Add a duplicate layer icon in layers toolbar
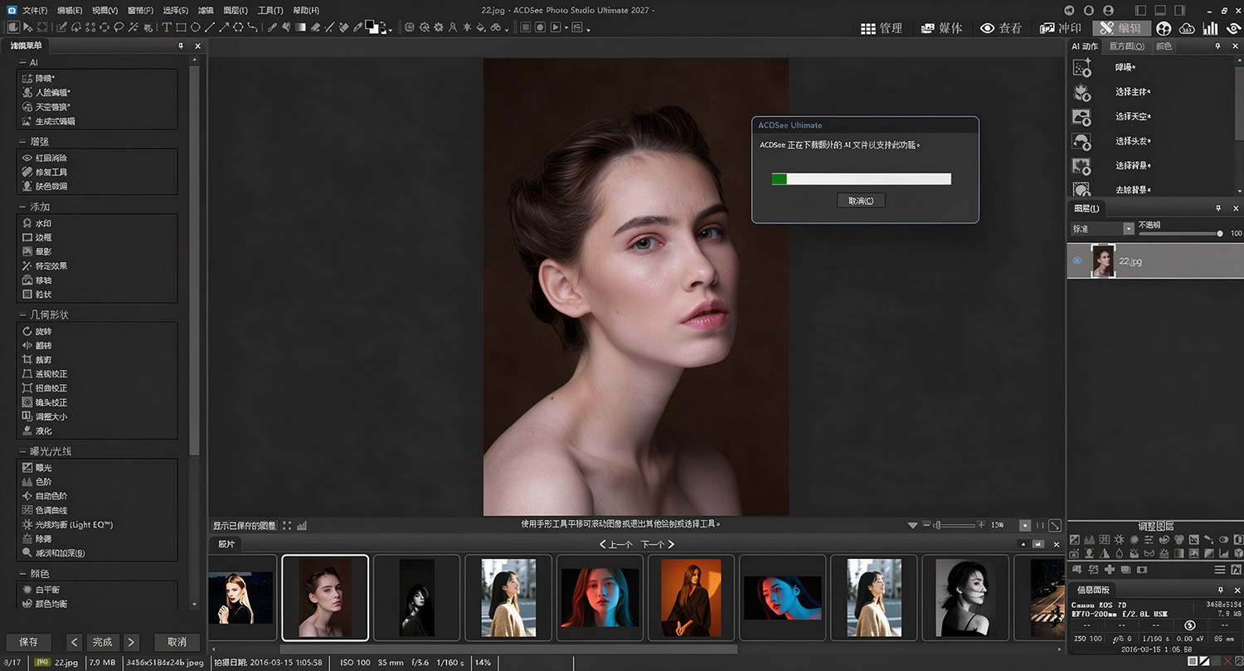 [x=1126, y=570]
